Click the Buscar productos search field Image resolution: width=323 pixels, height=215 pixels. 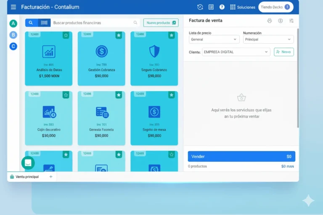pos(93,23)
